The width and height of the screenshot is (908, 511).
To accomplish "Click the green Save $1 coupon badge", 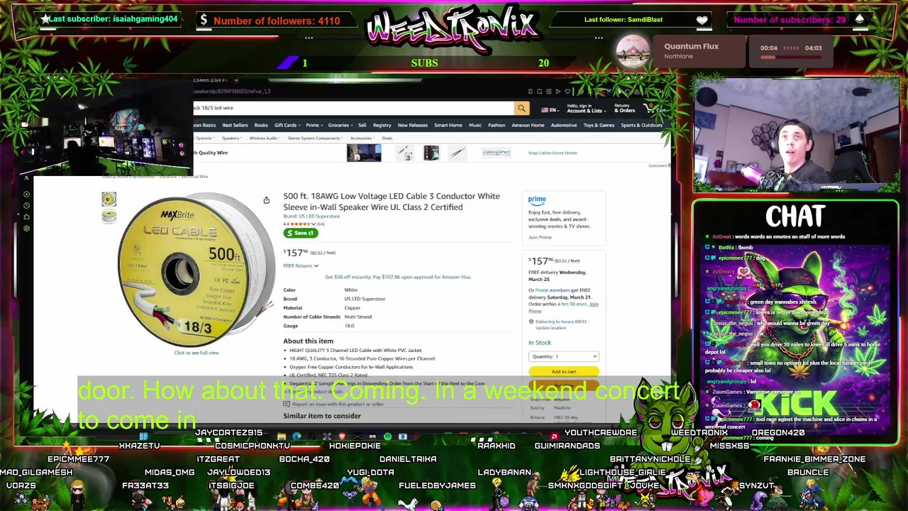I will (301, 233).
